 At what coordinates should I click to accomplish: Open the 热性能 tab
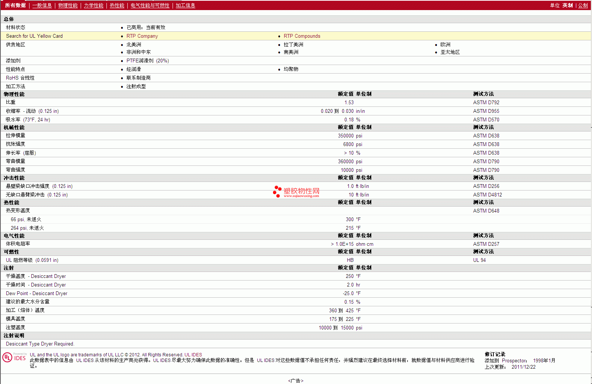point(117,5)
